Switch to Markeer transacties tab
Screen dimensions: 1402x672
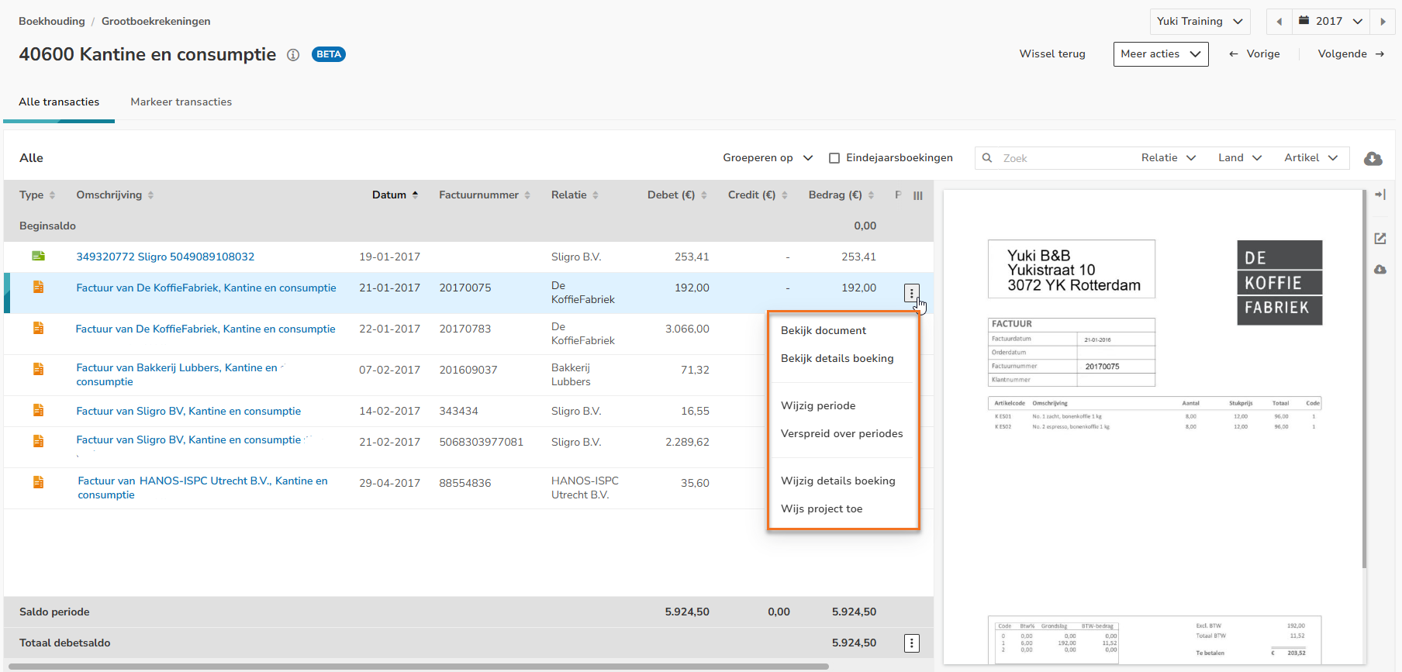tap(181, 102)
